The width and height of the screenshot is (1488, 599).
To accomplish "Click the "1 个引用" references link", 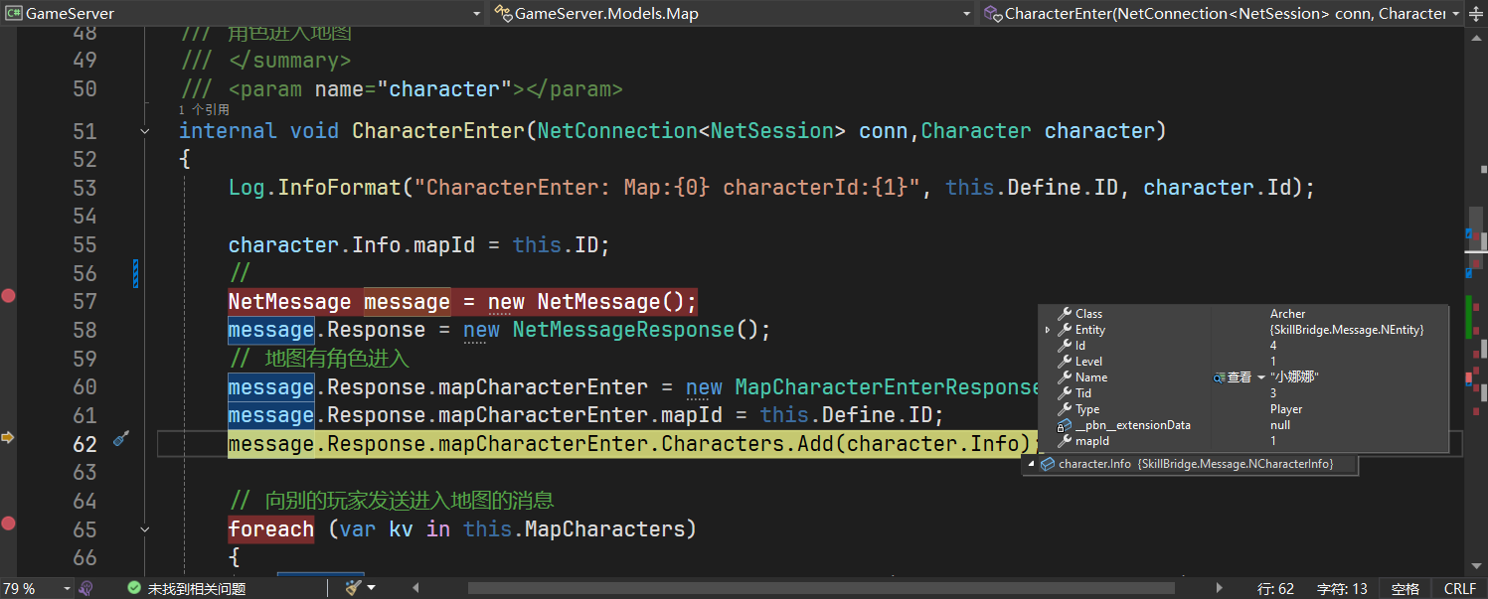I will [204, 109].
